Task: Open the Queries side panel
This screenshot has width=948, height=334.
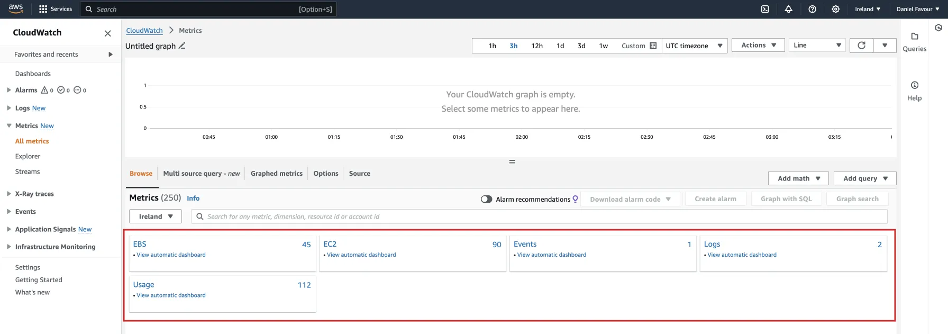Action: [915, 42]
